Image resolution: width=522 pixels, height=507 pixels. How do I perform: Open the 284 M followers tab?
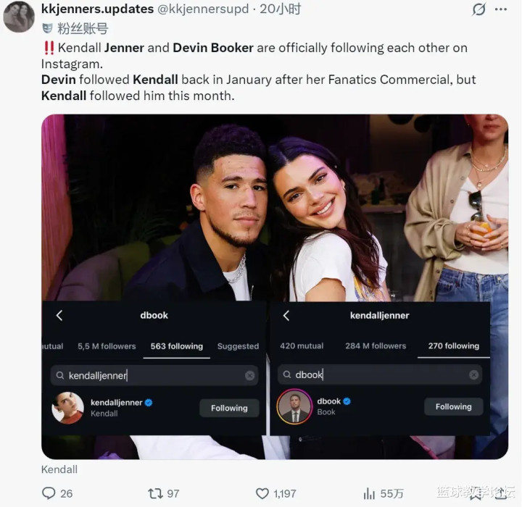pos(376,345)
